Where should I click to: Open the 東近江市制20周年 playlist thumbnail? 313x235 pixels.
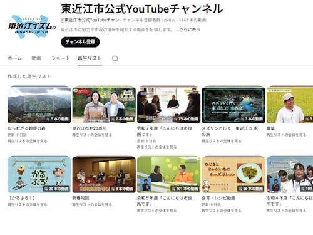coord(104,105)
